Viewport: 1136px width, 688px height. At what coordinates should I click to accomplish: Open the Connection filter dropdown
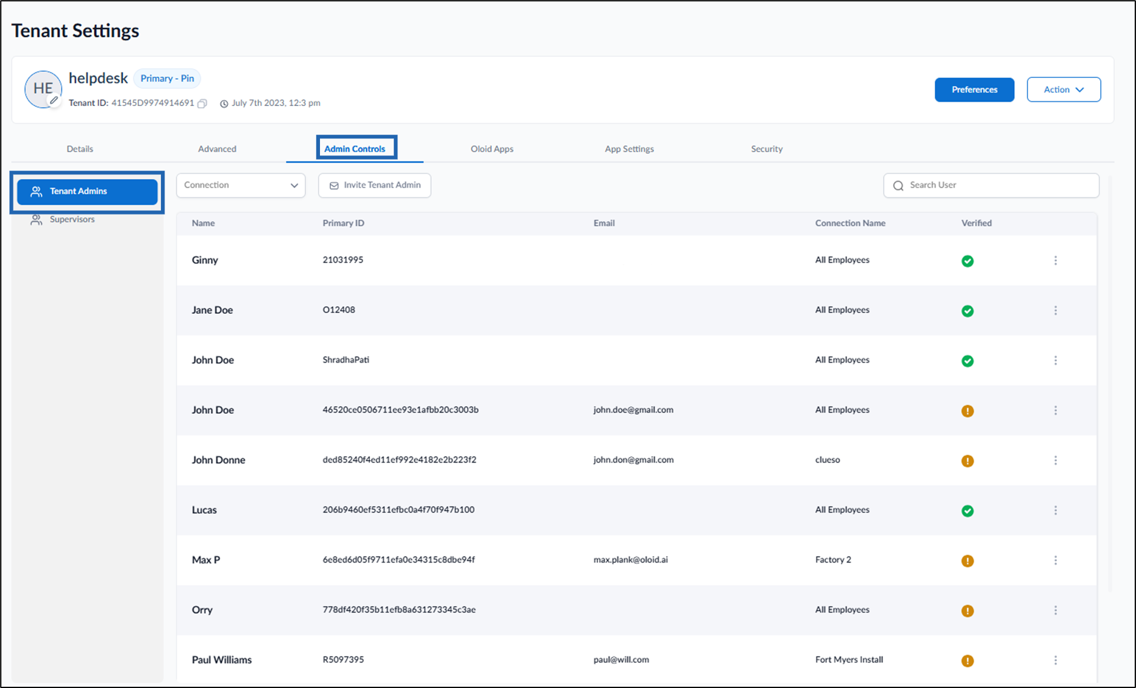241,185
